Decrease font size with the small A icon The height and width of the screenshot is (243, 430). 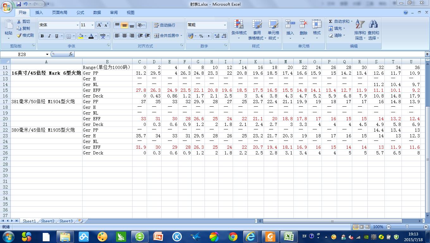tap(106, 25)
